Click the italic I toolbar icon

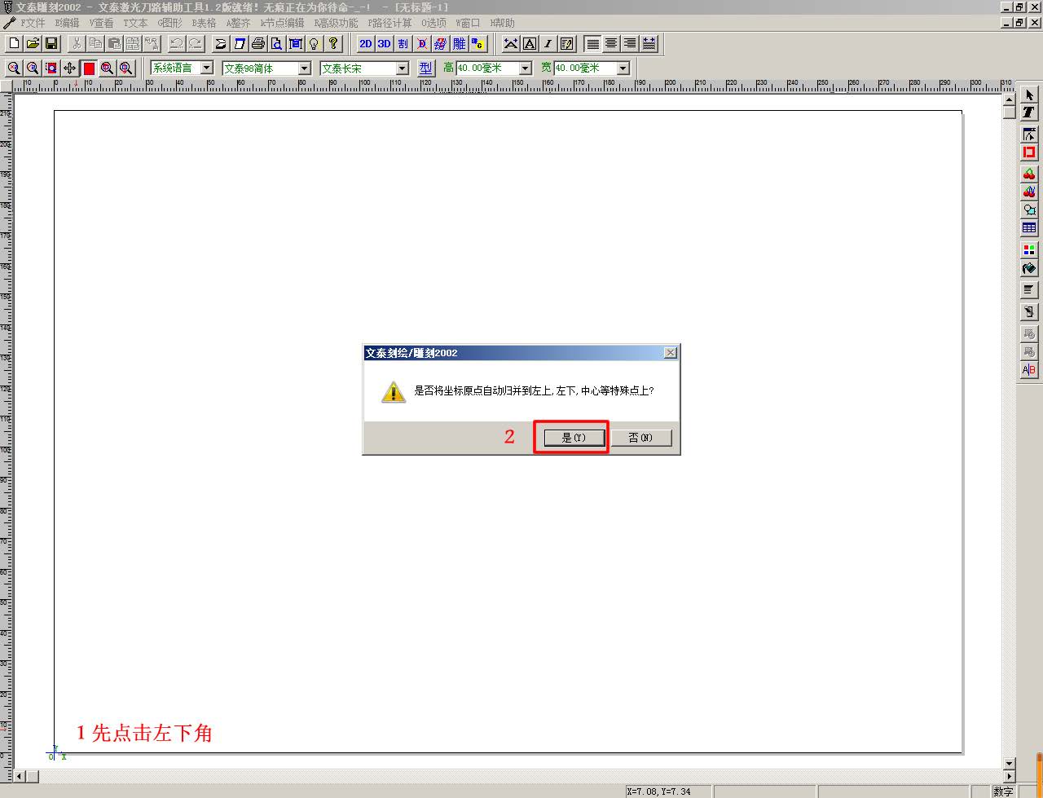click(x=548, y=43)
